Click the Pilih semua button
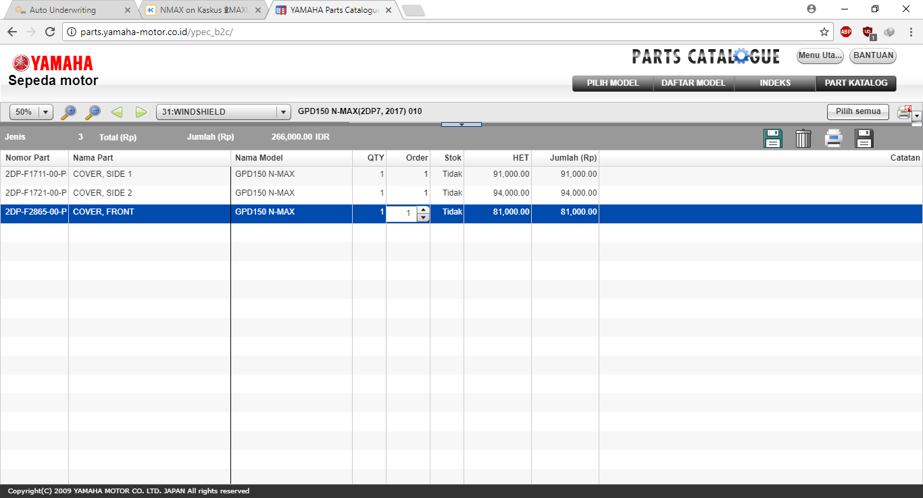 pos(858,112)
